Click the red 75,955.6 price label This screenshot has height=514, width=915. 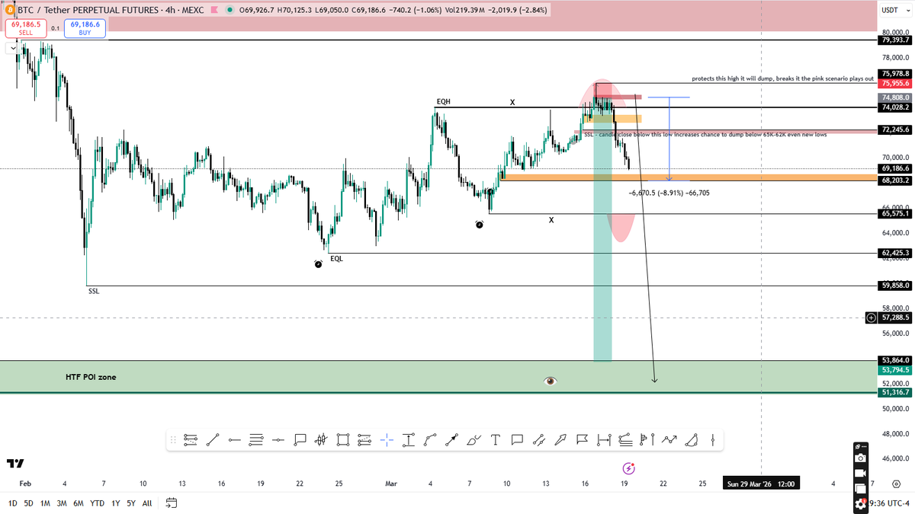[894, 83]
